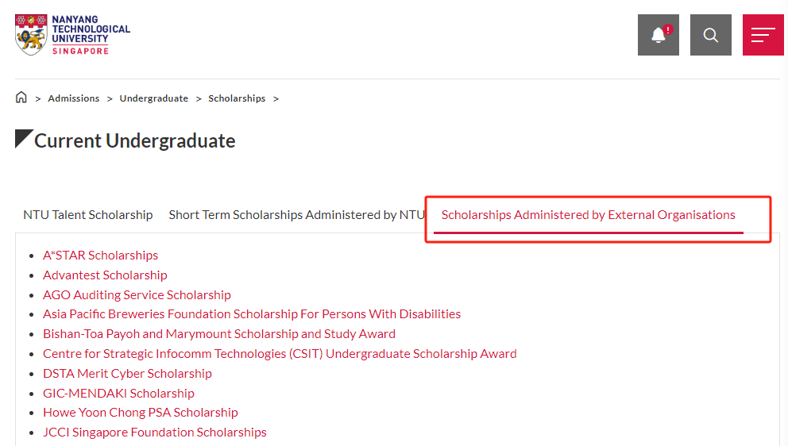
Task: Open Undergraduate breadcrumb link
Action: 154,98
